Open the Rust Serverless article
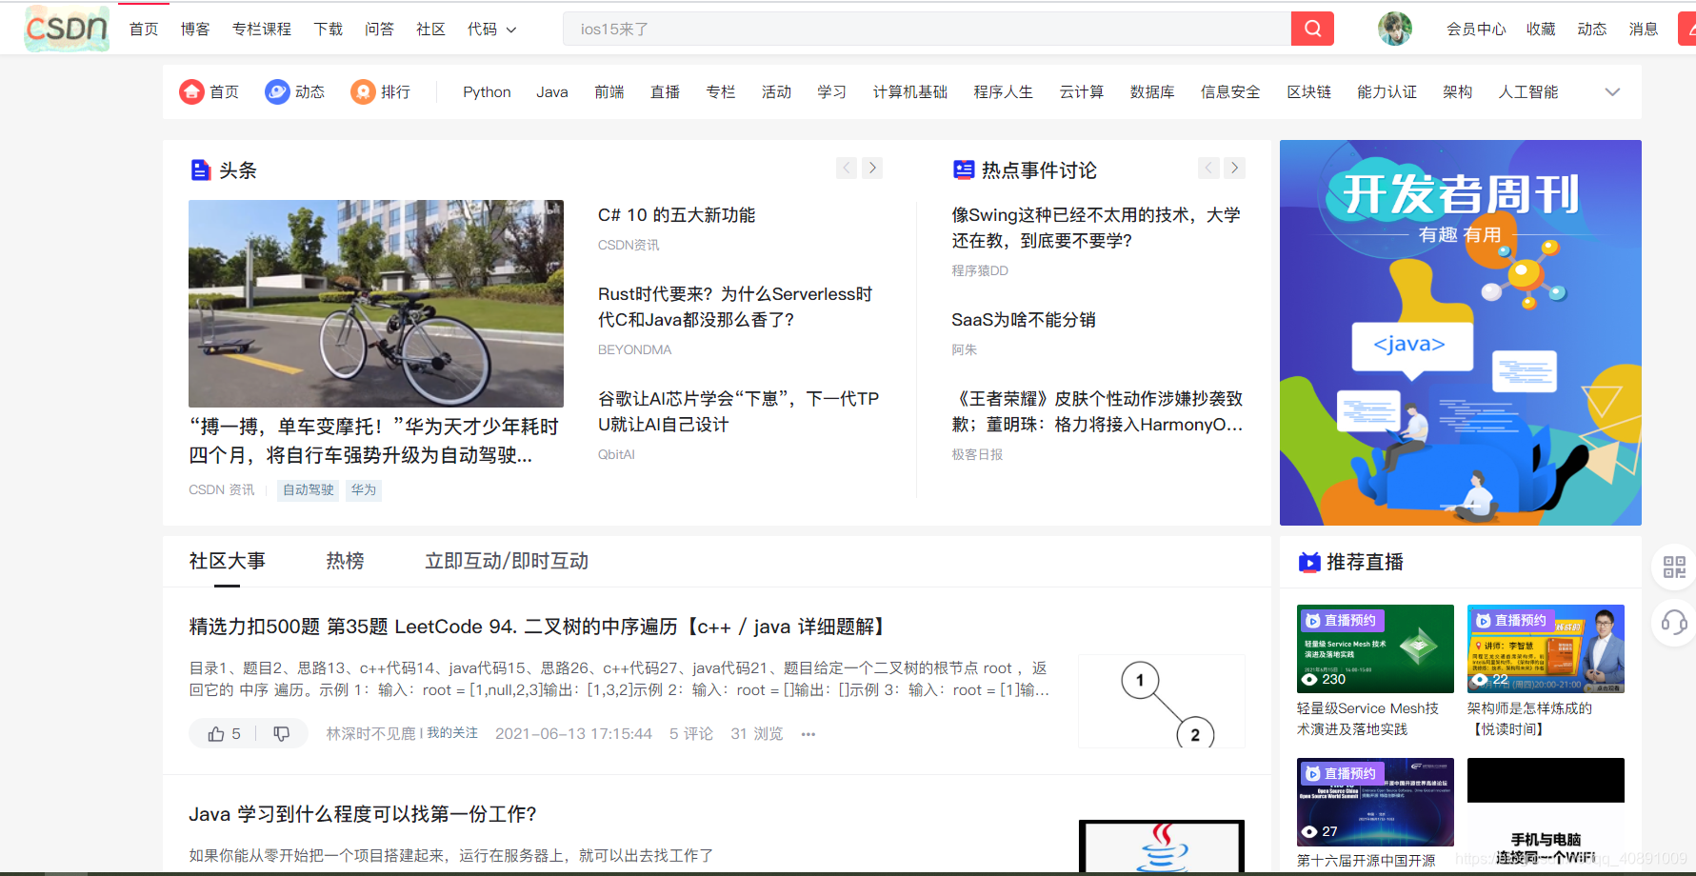The image size is (1696, 876). click(x=735, y=307)
